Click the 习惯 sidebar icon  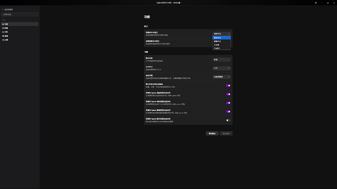coord(3,24)
